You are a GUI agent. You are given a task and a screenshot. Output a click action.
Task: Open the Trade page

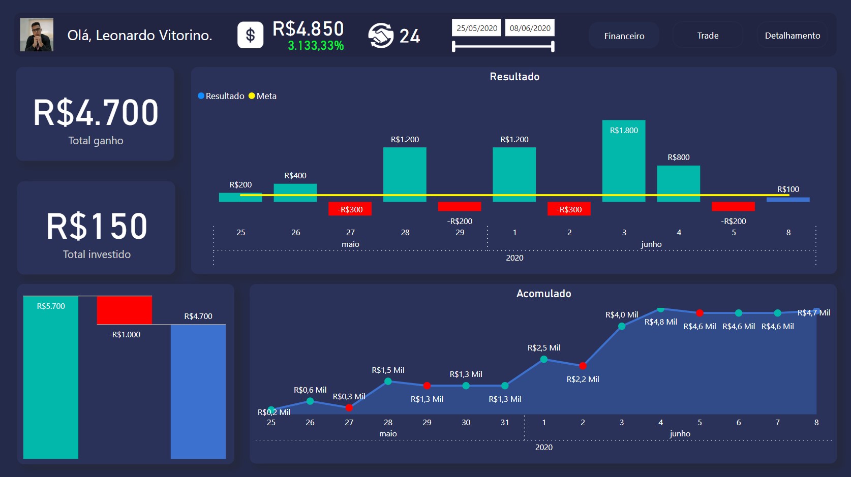708,36
